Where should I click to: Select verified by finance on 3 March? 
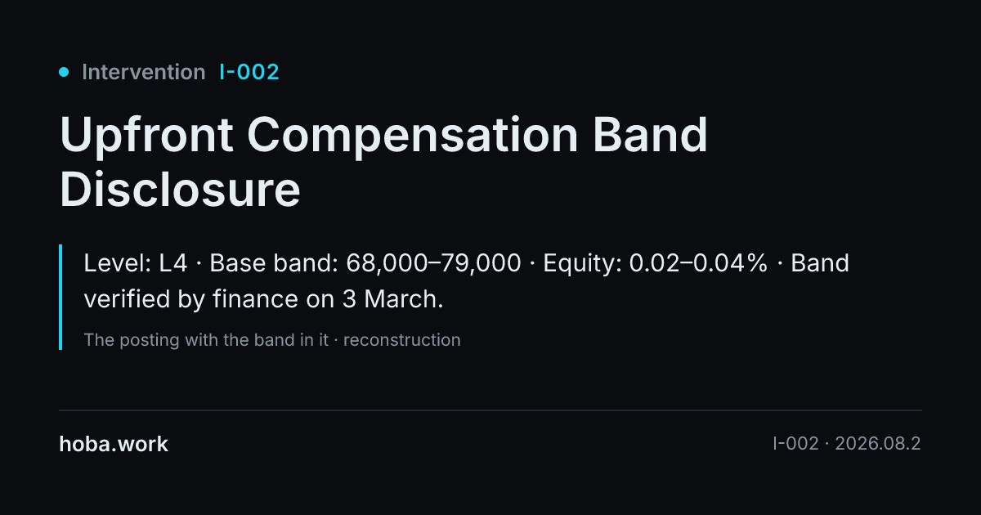[x=263, y=299]
